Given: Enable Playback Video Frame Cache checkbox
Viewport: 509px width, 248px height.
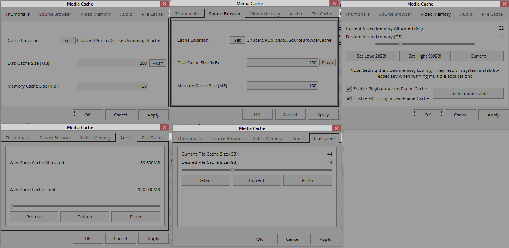Looking at the screenshot, I should (349, 89).
